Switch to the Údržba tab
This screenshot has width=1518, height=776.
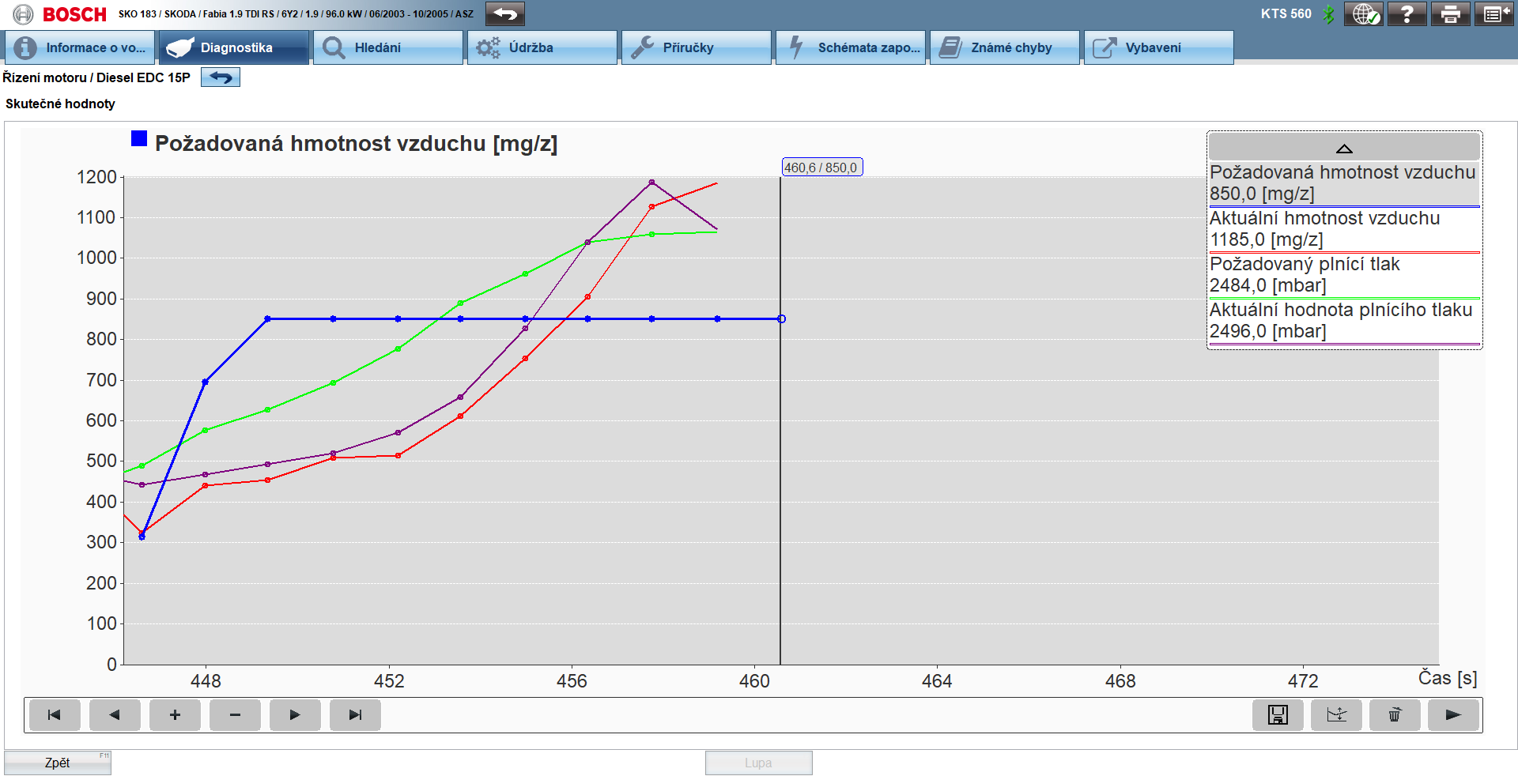542,47
